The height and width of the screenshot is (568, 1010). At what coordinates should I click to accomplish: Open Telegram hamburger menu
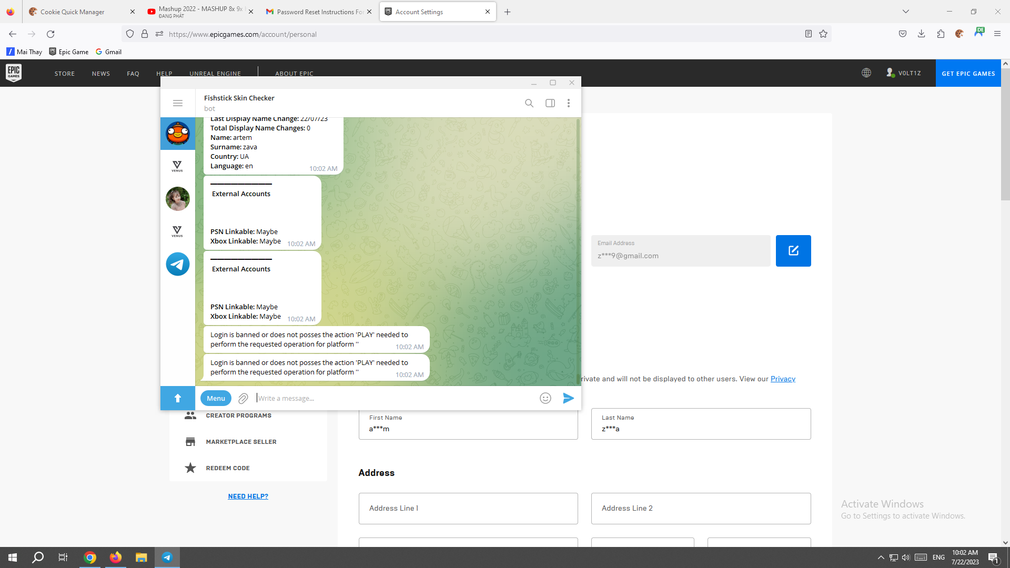tap(178, 103)
